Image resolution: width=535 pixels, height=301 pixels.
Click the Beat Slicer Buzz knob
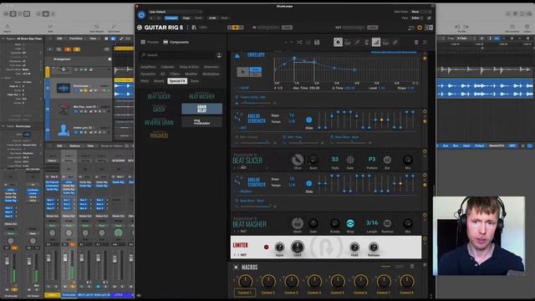pyautogui.click(x=313, y=160)
